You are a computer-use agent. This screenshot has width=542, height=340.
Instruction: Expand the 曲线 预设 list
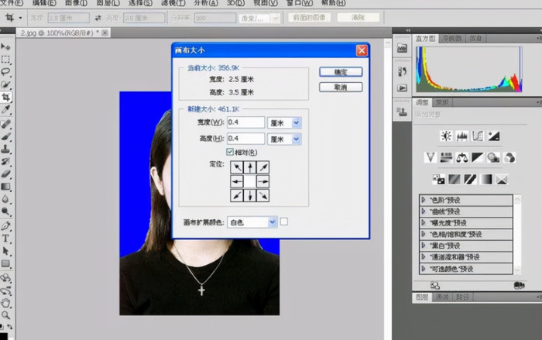[x=424, y=211]
